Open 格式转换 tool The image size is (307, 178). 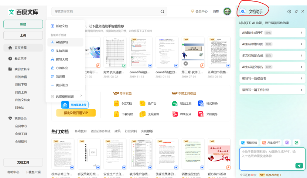209,104
